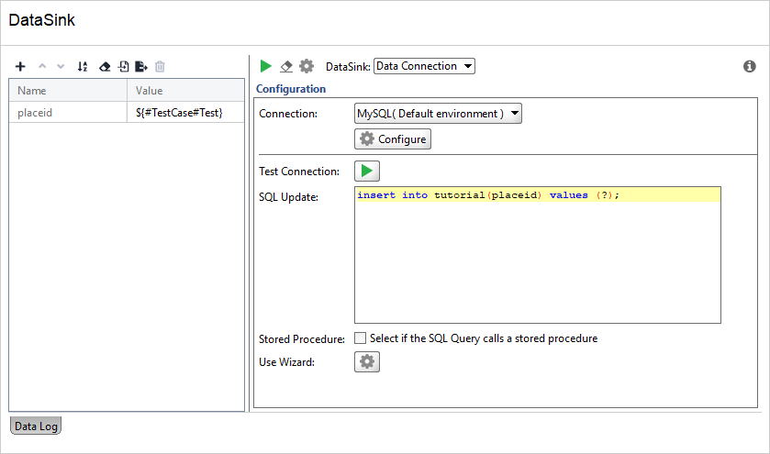The image size is (770, 454).
Task: Launch the Use Wizard gear button
Action: click(367, 361)
